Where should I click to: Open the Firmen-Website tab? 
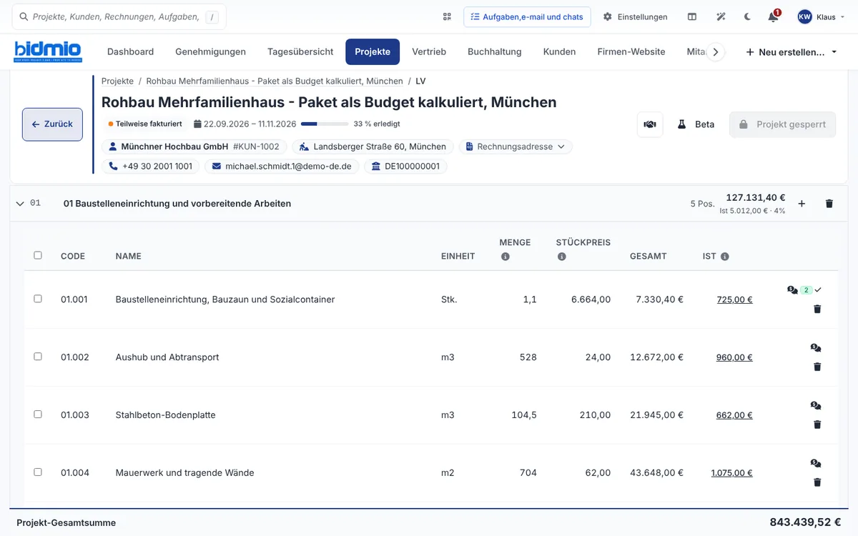[x=631, y=51]
